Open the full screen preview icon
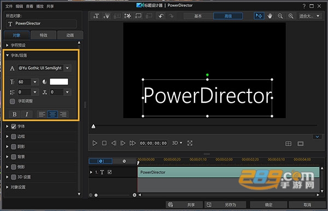Viewport: 328px width, 211px height. pos(190,143)
